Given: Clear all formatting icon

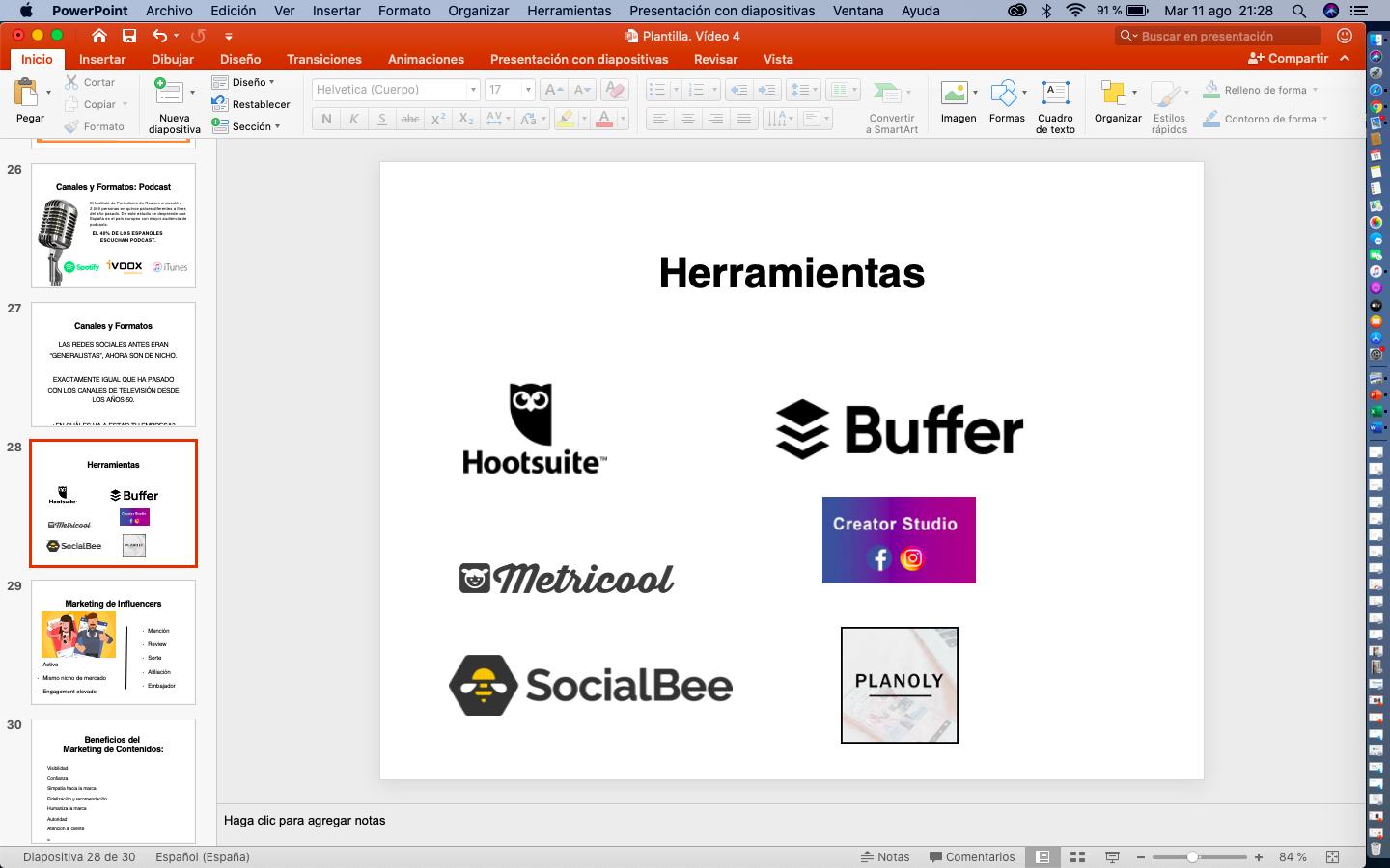Looking at the screenshot, I should (x=614, y=90).
